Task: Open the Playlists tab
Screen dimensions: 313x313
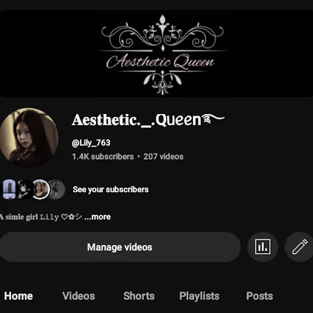Action: (199, 296)
